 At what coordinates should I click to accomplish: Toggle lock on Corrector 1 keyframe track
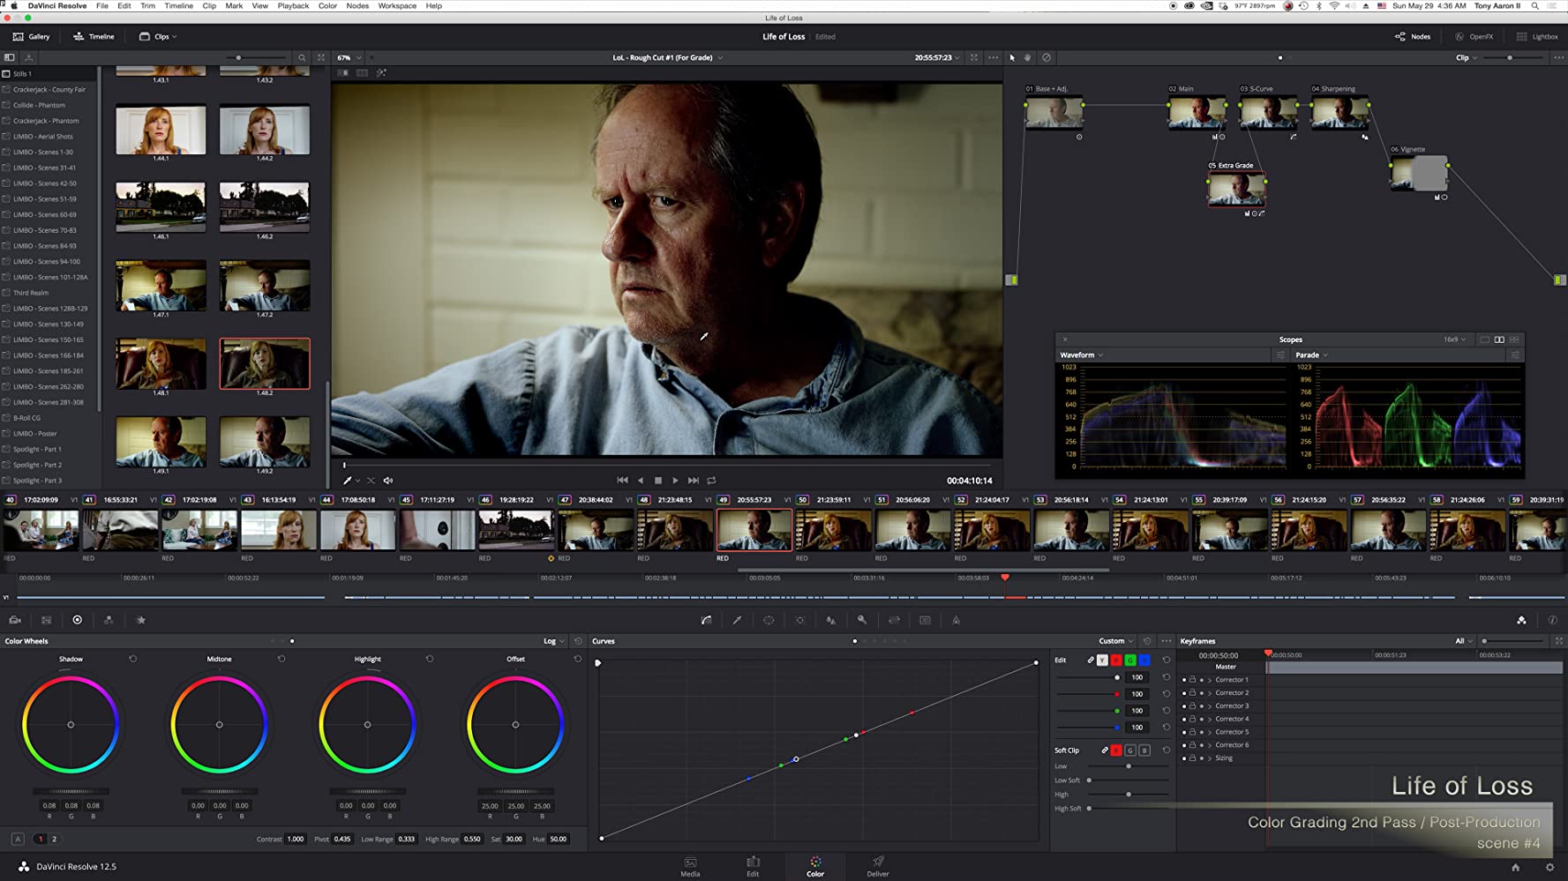pos(1192,680)
